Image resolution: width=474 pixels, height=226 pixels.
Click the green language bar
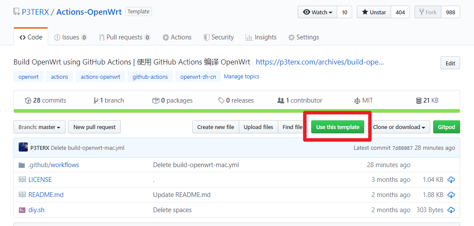pos(237,111)
